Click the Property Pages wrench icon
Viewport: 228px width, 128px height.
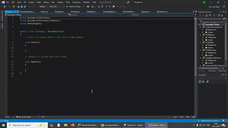(207, 81)
